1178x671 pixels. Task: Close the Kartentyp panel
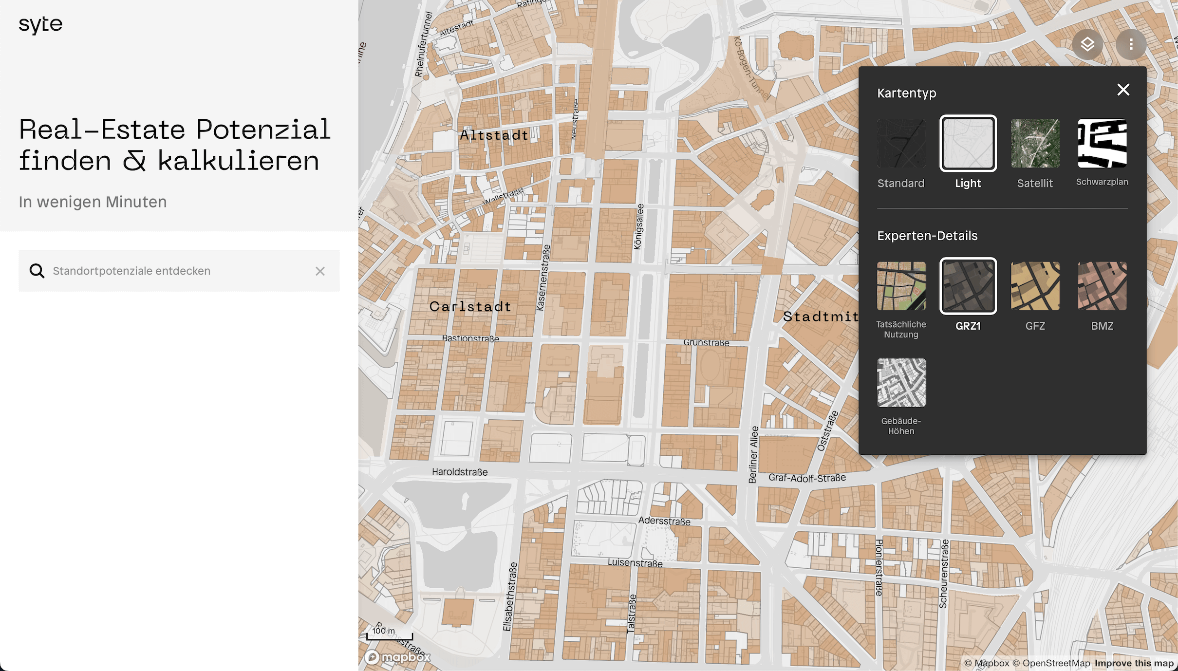click(x=1123, y=90)
